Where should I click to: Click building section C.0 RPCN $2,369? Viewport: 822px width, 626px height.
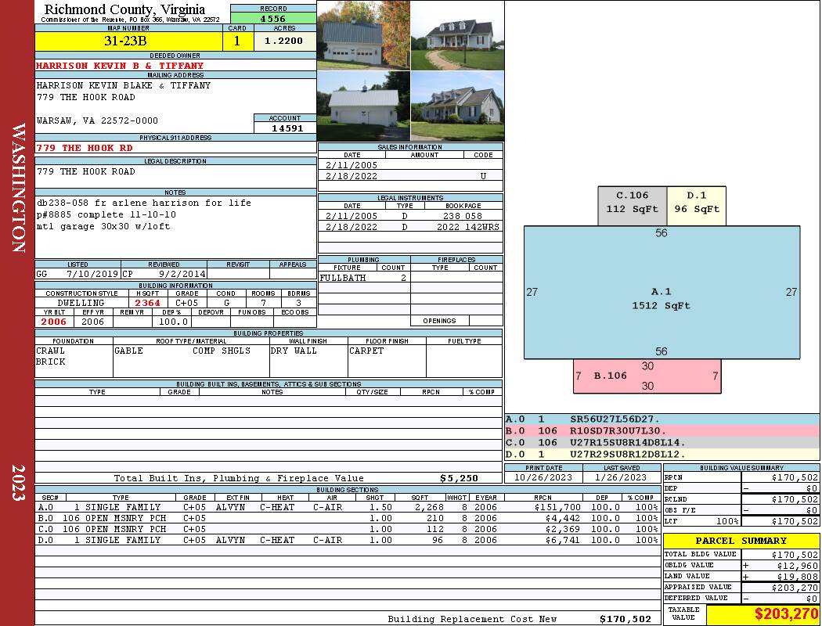coord(563,529)
